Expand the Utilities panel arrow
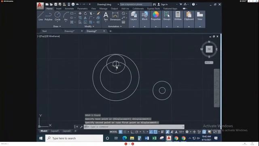 click(x=178, y=26)
